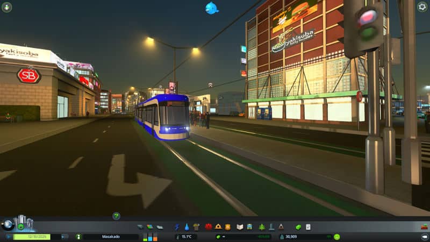Expand the info views globe button
430x242 pixels.
8,225
